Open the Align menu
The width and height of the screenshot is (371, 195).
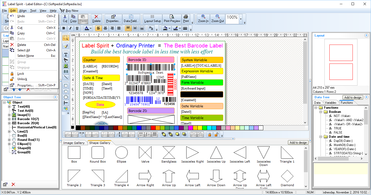tap(23, 11)
